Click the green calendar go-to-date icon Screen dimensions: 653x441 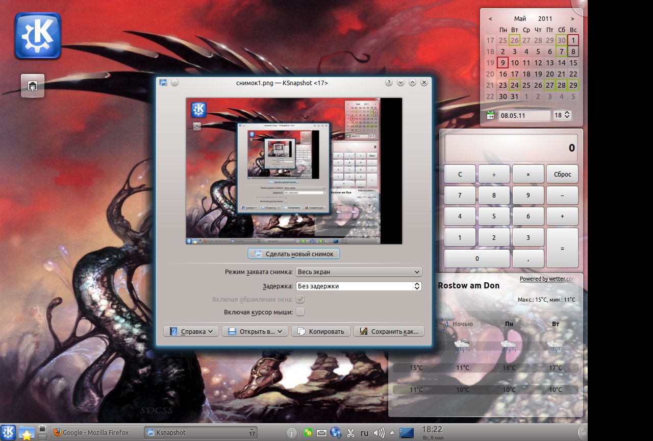tap(490, 115)
